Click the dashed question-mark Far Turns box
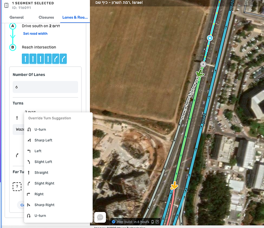Screen dimensions: 264x228 (x=17, y=187)
